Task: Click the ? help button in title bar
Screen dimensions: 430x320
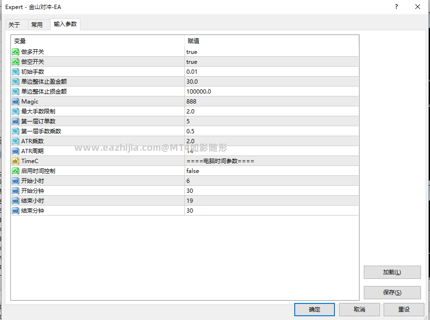Action: (396, 7)
